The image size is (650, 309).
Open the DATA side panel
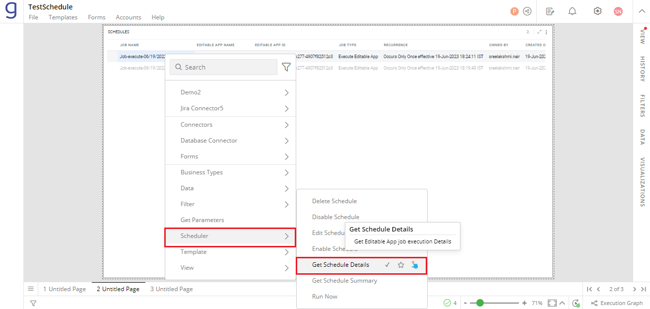[x=642, y=138]
